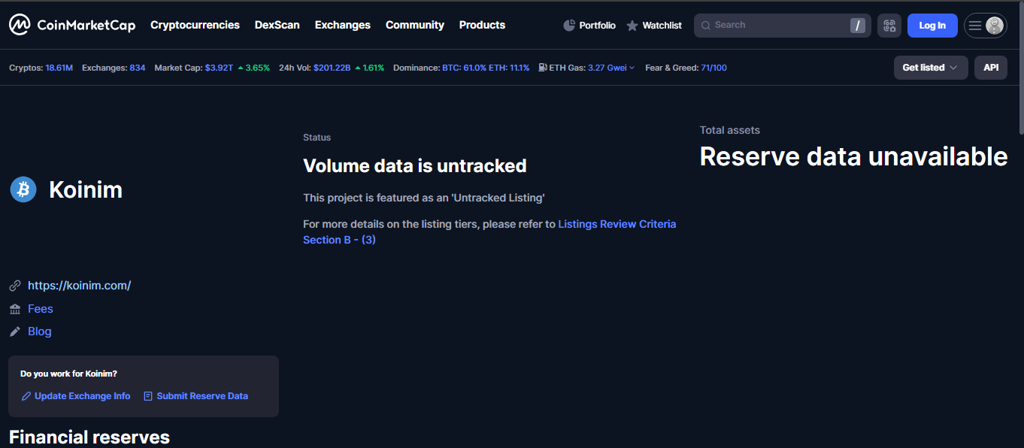This screenshot has height=448, width=1024.
Task: Click the QR scan icon button
Action: 889,26
